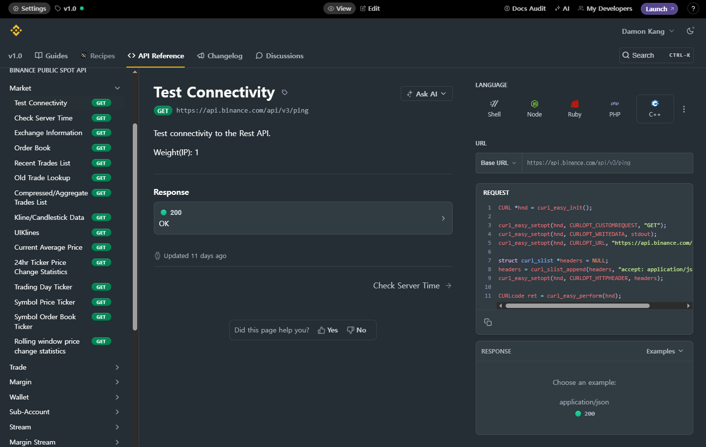
Task: Click the tag icon beside Test Connectivity
Action: tap(285, 93)
